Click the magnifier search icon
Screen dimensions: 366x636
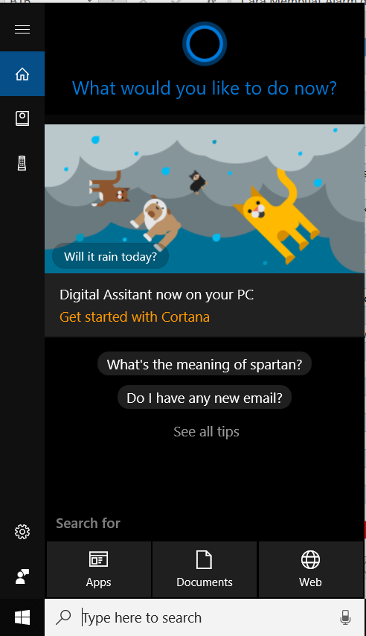[x=63, y=617]
